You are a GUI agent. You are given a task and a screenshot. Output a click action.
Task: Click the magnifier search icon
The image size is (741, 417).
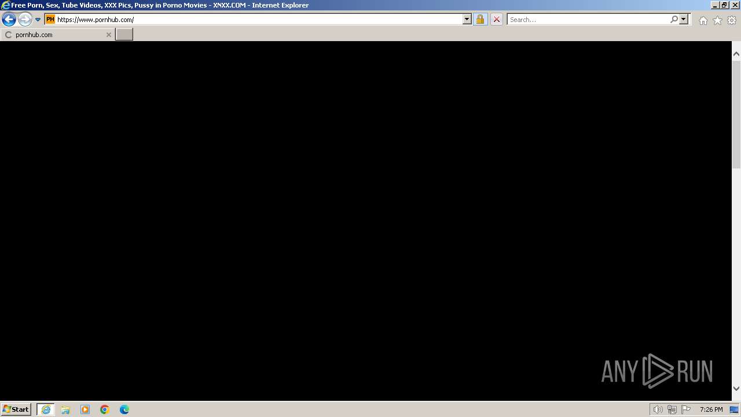tap(674, 20)
